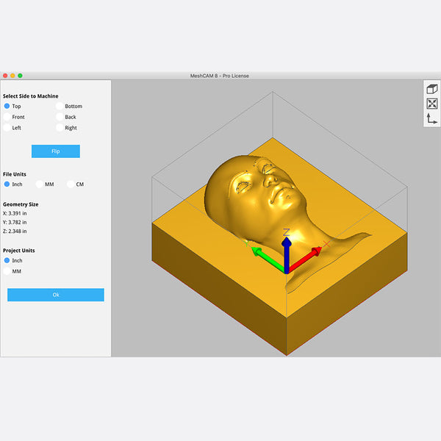
Task: Click the "X: 3.391 in" geometry value
Action: (x=15, y=213)
